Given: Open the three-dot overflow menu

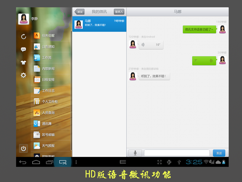Looking at the screenshot, I should point(76,162).
